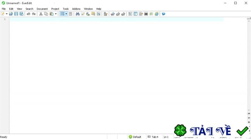Open the File menu

4,9
